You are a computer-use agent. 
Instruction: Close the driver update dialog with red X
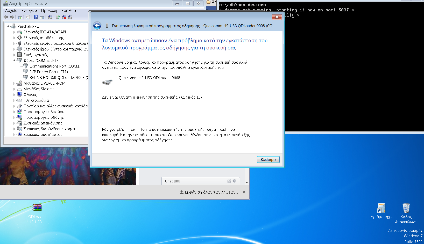[x=277, y=17]
